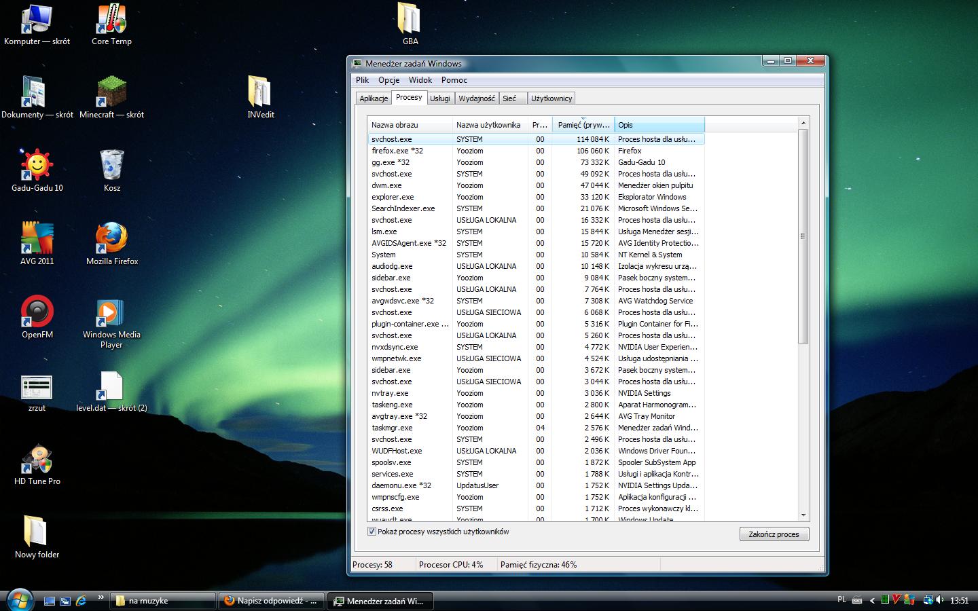The width and height of the screenshot is (978, 611).
Task: Click the Show Desktop quick launch icon
Action: 50,601
